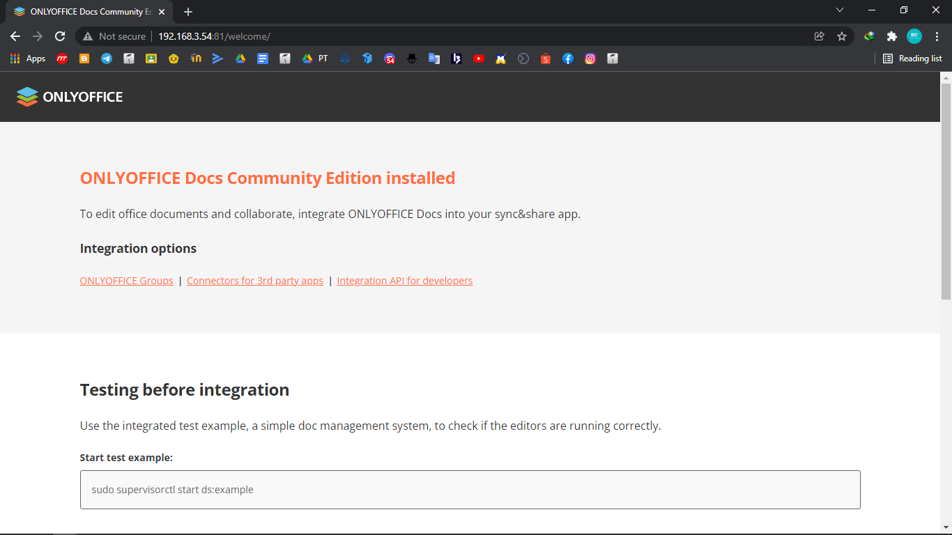This screenshot has height=535, width=952.
Task: Open the red MT bookmark
Action: [62, 59]
